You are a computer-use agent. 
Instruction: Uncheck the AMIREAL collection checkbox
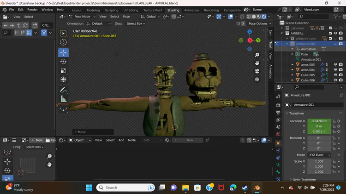coord(330,33)
